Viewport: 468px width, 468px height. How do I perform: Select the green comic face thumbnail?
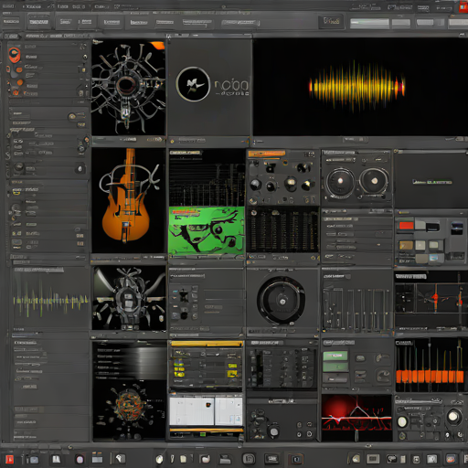[207, 230]
